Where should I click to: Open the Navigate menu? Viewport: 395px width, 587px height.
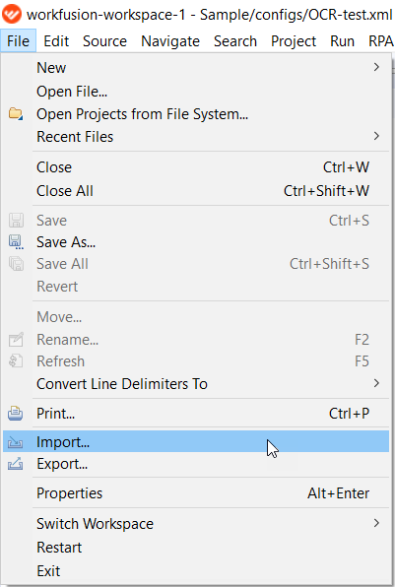(x=170, y=40)
